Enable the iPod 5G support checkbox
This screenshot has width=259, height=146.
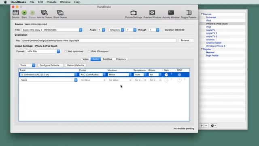pyautogui.click(x=89, y=52)
